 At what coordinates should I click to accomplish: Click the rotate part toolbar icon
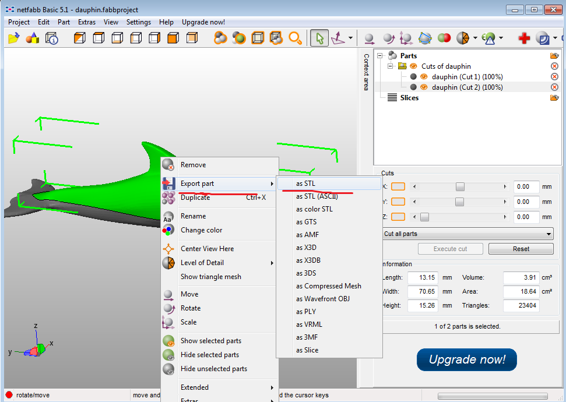coord(388,38)
